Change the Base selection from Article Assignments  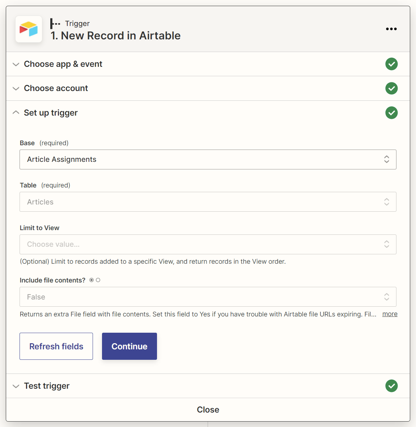(x=208, y=159)
